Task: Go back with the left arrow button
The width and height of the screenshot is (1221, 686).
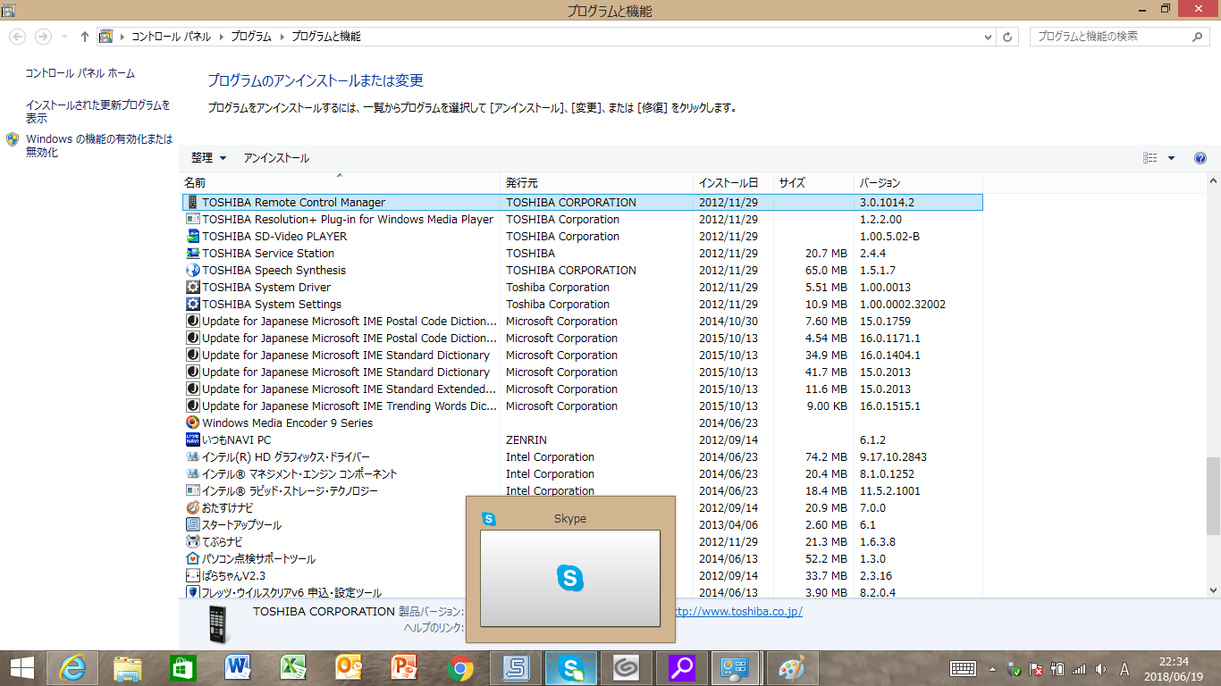Action: tap(18, 37)
